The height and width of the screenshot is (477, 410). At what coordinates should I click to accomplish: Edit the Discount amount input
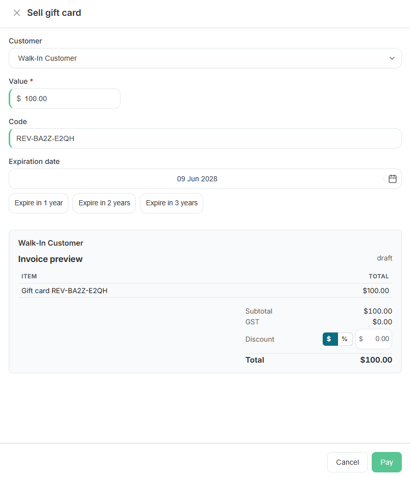click(374, 339)
